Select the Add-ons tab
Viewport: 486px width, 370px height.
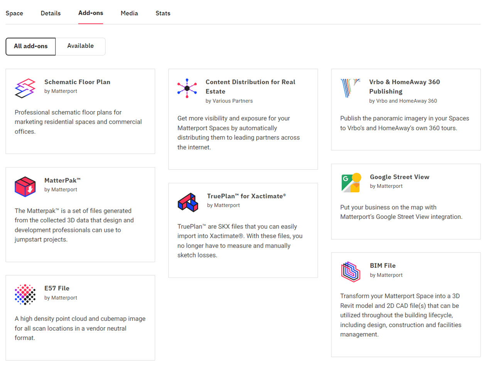(x=91, y=13)
